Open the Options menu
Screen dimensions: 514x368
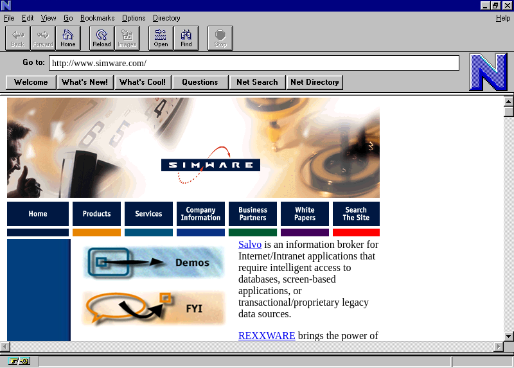click(x=134, y=18)
